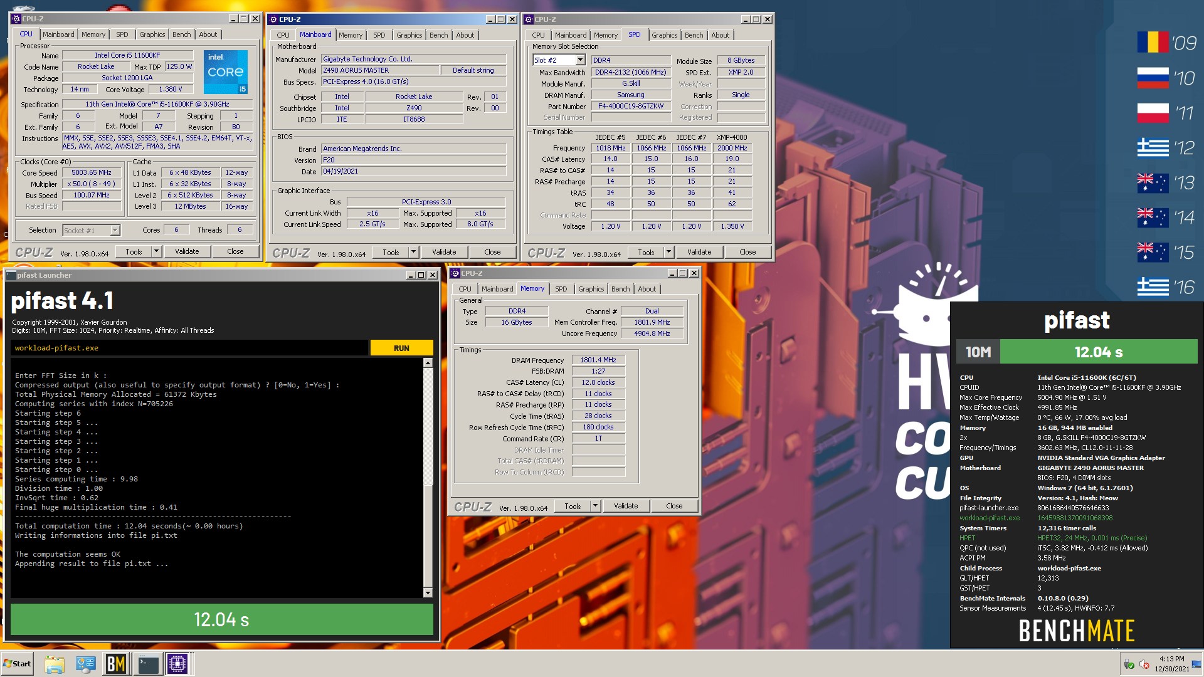Image resolution: width=1204 pixels, height=677 pixels.
Task: Expand the Slot #2 memory slot dropdown
Action: [580, 60]
